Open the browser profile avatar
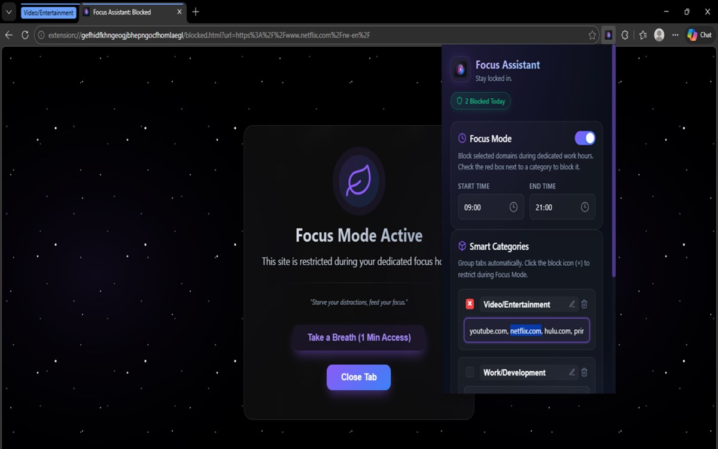 659,35
